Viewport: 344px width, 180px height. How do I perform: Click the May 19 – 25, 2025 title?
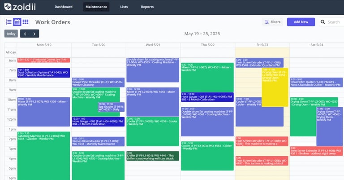click(x=202, y=33)
